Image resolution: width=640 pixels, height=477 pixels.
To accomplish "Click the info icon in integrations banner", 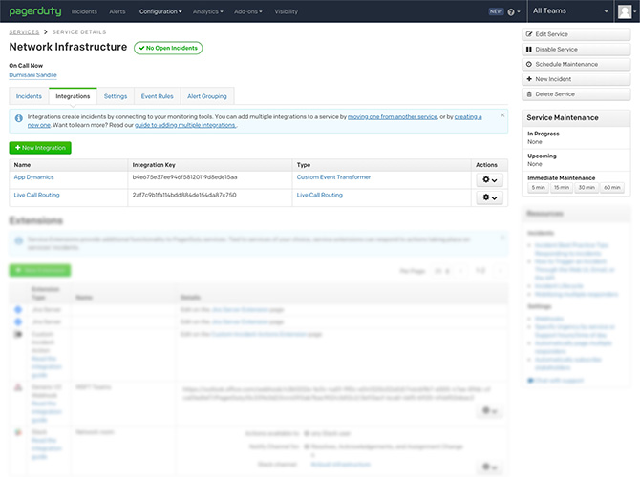I will coord(19,118).
